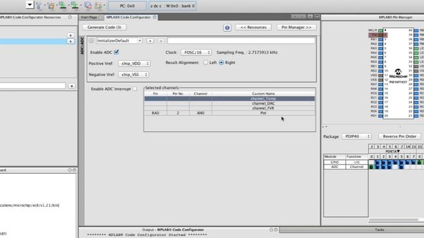Click the Debug Project toolbar icon
424x238 pixels.
click(x=99, y=5)
